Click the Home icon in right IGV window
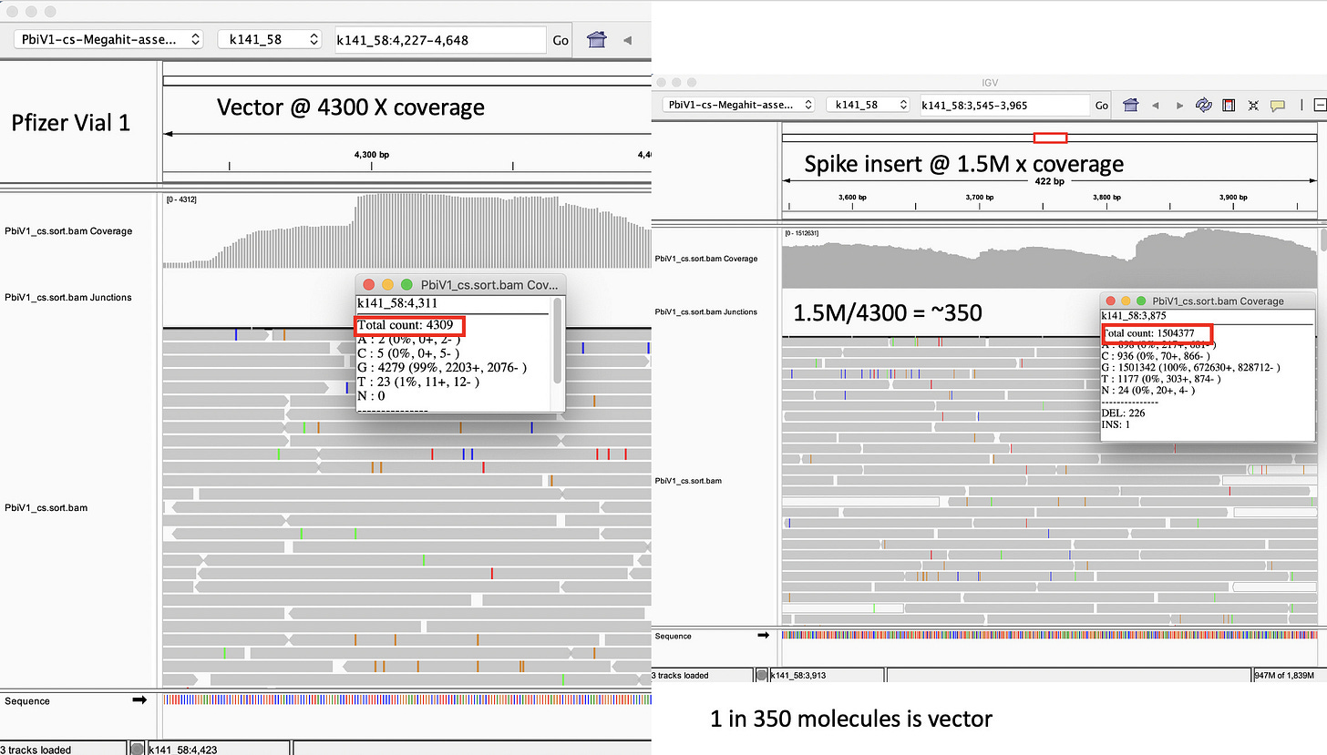Image resolution: width=1327 pixels, height=755 pixels. pos(1131,105)
